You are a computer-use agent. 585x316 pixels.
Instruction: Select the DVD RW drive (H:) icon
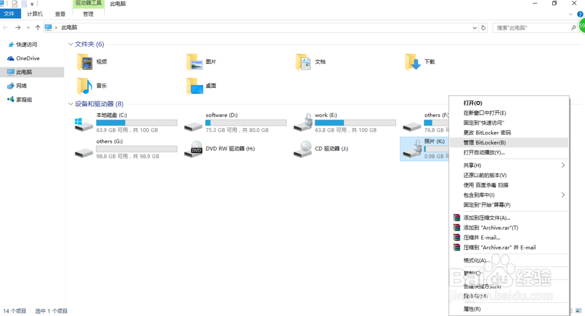(193, 149)
